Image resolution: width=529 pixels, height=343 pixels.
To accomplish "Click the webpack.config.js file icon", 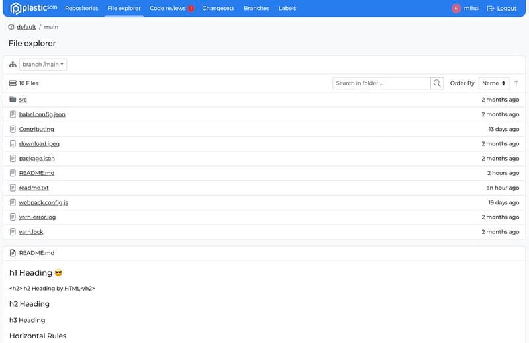I will (13, 202).
